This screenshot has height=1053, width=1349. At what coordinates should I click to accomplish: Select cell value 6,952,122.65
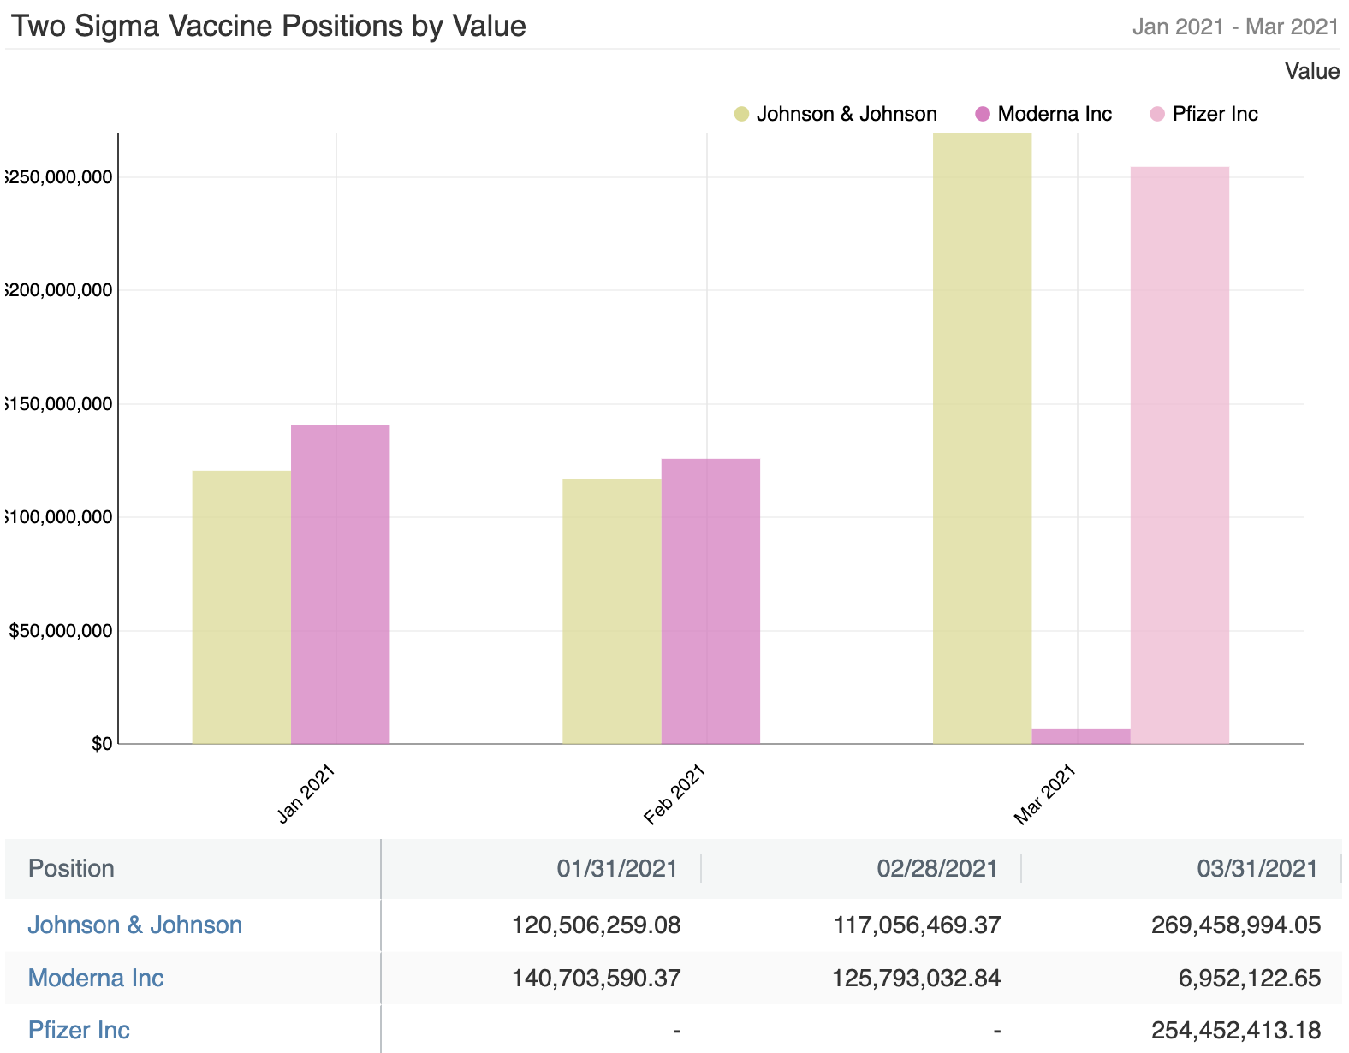(1250, 978)
